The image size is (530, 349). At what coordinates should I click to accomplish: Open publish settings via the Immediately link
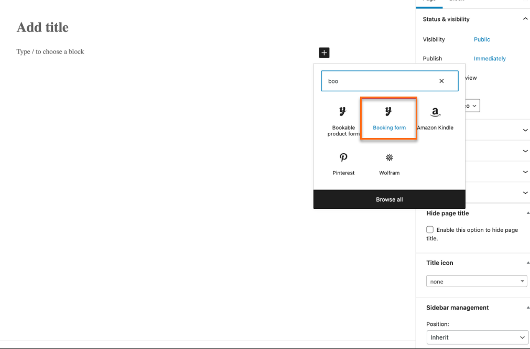(x=489, y=58)
